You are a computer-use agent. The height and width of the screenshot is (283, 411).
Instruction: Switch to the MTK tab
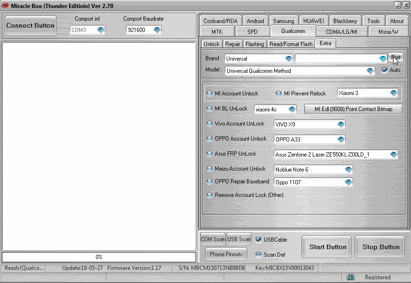point(217,31)
